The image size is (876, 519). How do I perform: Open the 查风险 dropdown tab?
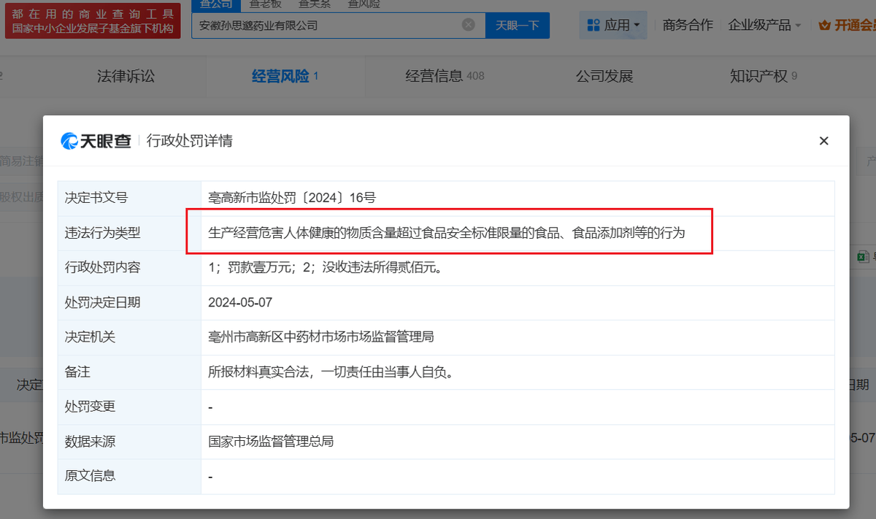click(x=364, y=4)
